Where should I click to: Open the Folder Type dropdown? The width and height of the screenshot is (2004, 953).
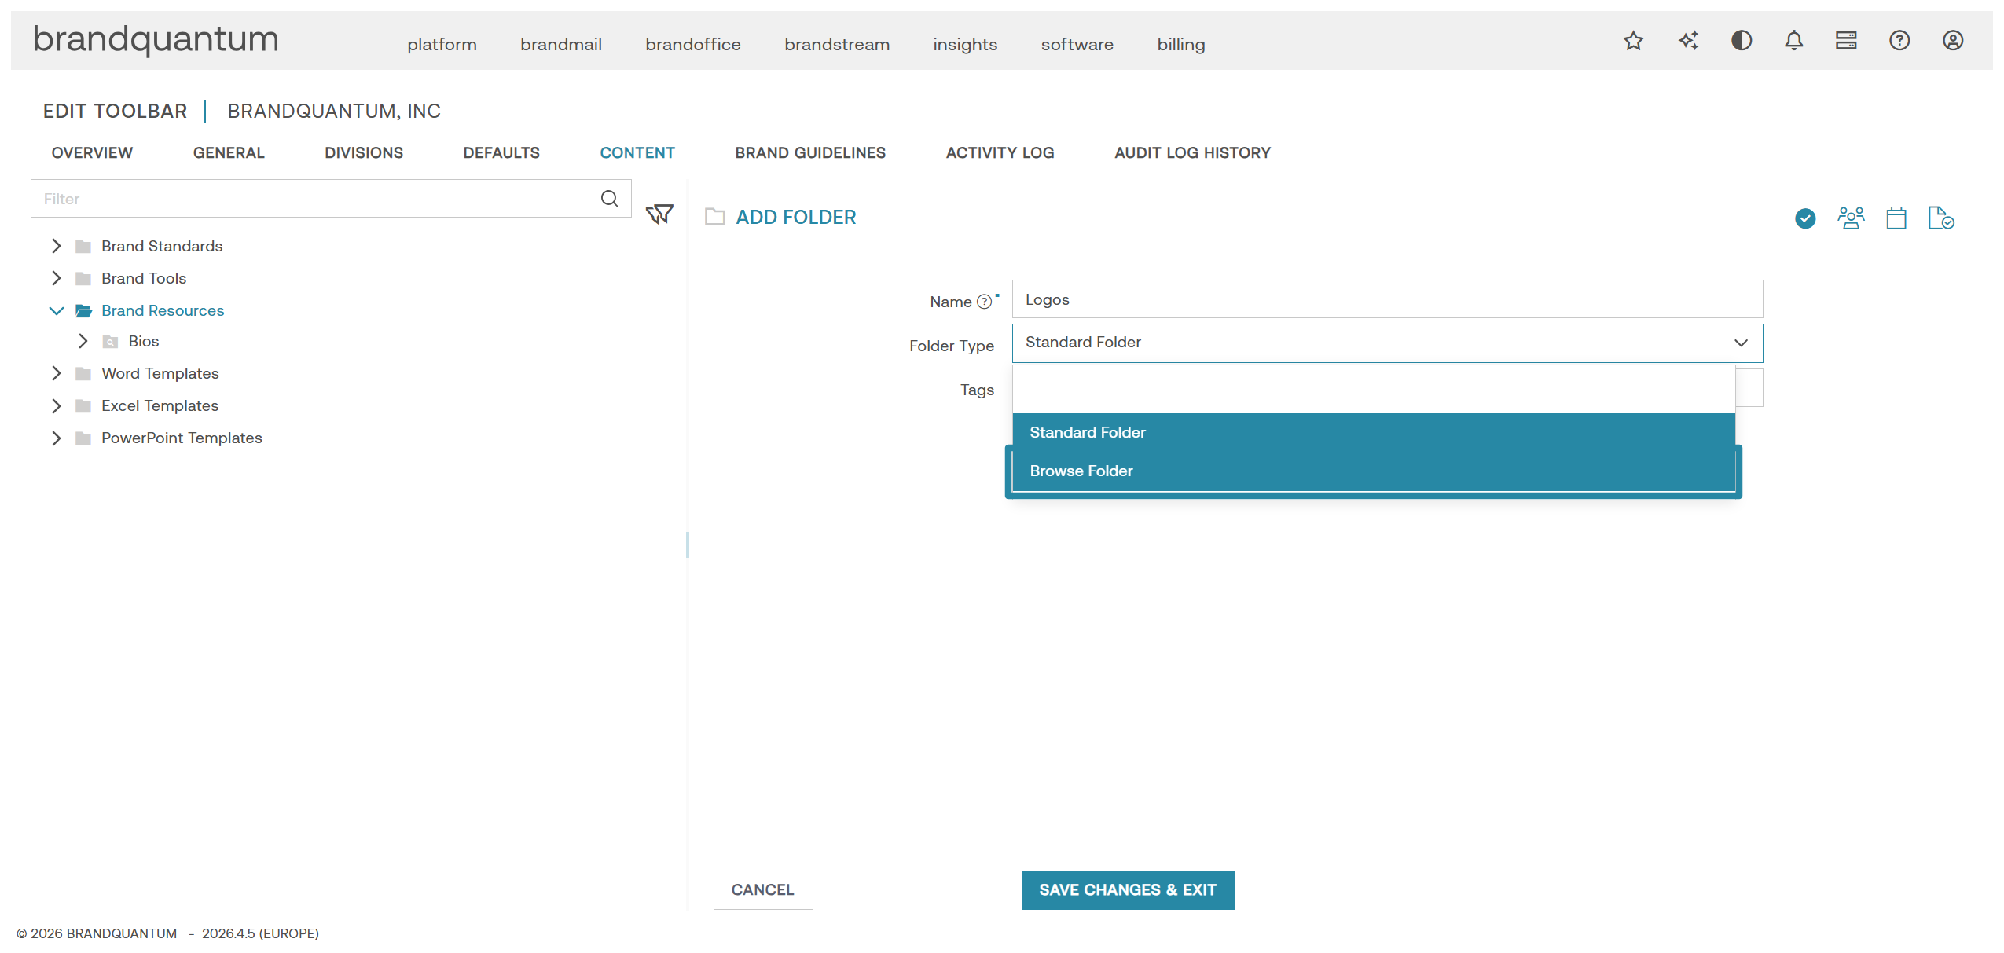pyautogui.click(x=1387, y=343)
